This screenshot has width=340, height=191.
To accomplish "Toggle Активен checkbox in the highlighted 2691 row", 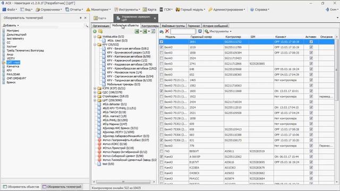I will coord(311,42).
